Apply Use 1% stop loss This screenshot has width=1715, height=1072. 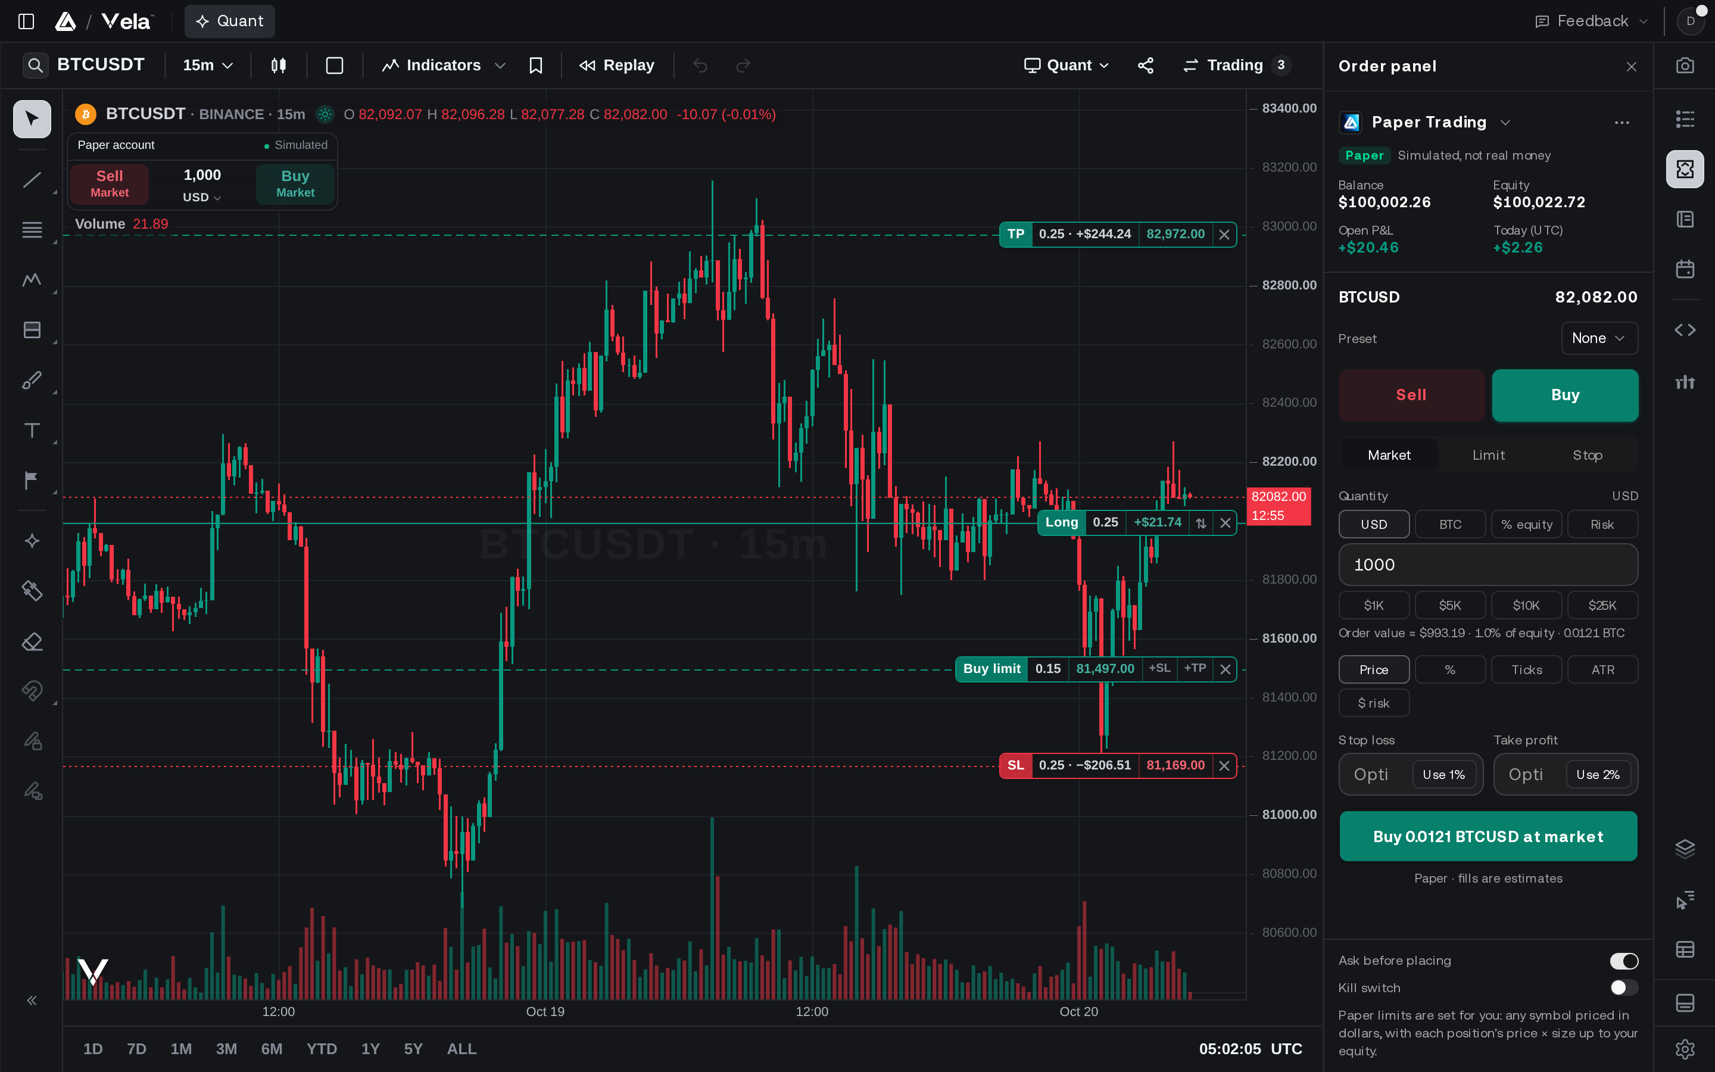(x=1443, y=774)
